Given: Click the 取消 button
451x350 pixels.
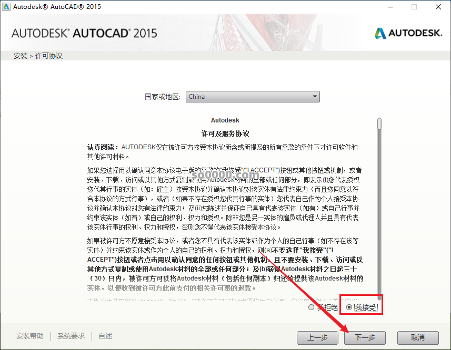Looking at the screenshot, I should pos(418,338).
